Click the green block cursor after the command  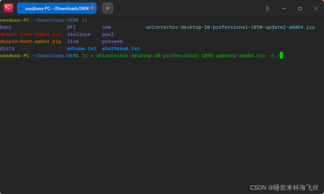282,55
